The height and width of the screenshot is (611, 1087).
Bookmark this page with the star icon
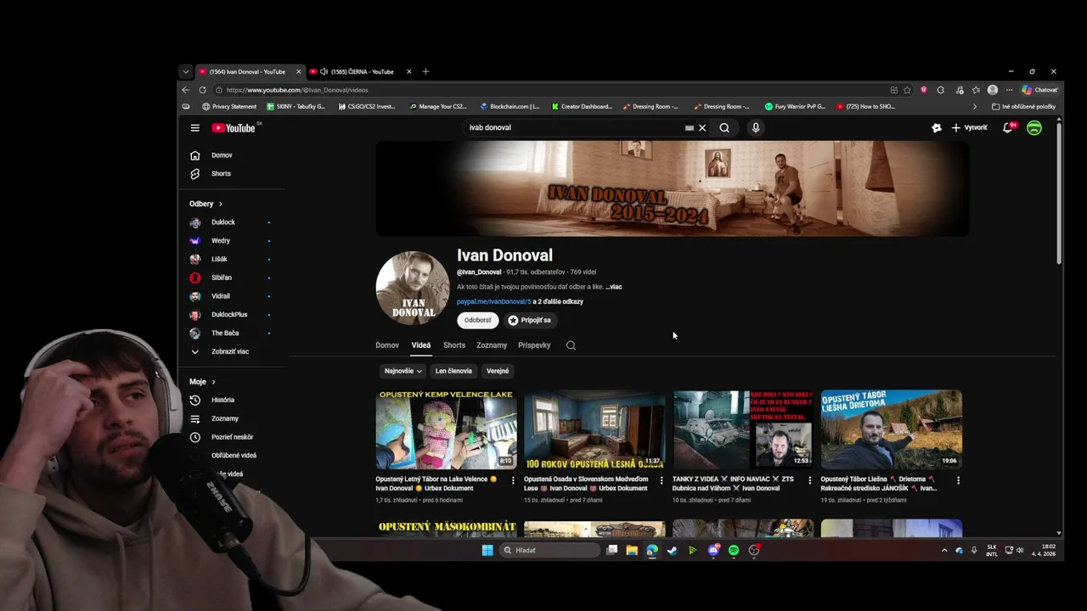907,90
